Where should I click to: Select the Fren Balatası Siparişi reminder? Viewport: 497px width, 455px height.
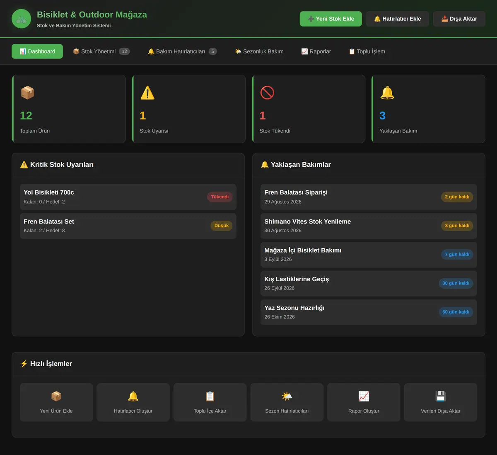point(369,197)
